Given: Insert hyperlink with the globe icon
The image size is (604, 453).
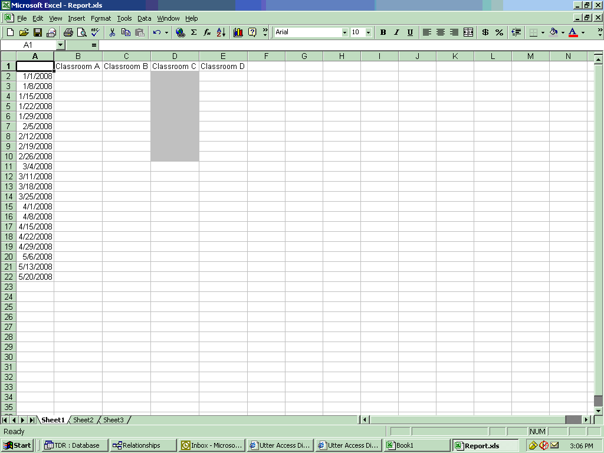Looking at the screenshot, I should (x=180, y=32).
